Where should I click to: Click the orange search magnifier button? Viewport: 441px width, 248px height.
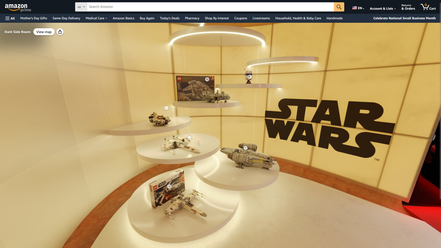coord(339,7)
